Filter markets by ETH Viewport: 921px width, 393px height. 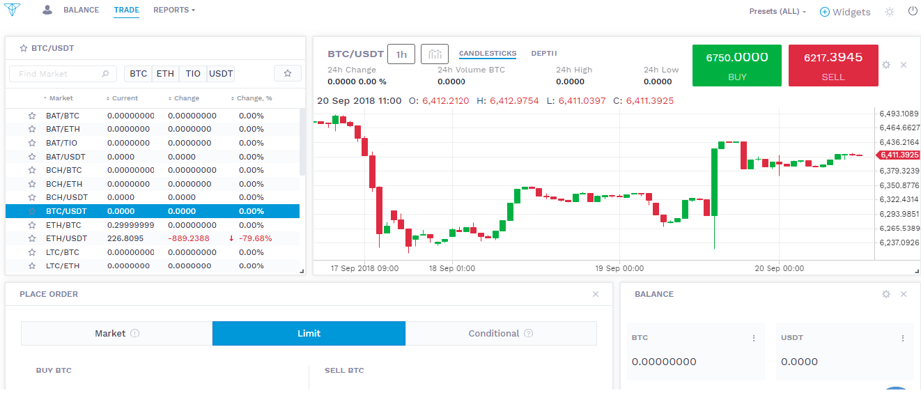(x=165, y=74)
